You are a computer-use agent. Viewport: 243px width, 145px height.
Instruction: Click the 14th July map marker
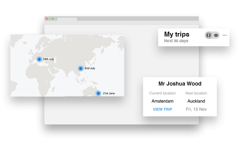39,59
